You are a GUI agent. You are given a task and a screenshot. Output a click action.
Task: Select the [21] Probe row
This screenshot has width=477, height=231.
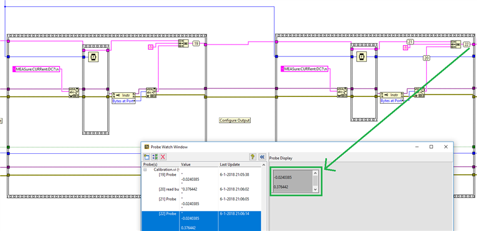pos(202,203)
